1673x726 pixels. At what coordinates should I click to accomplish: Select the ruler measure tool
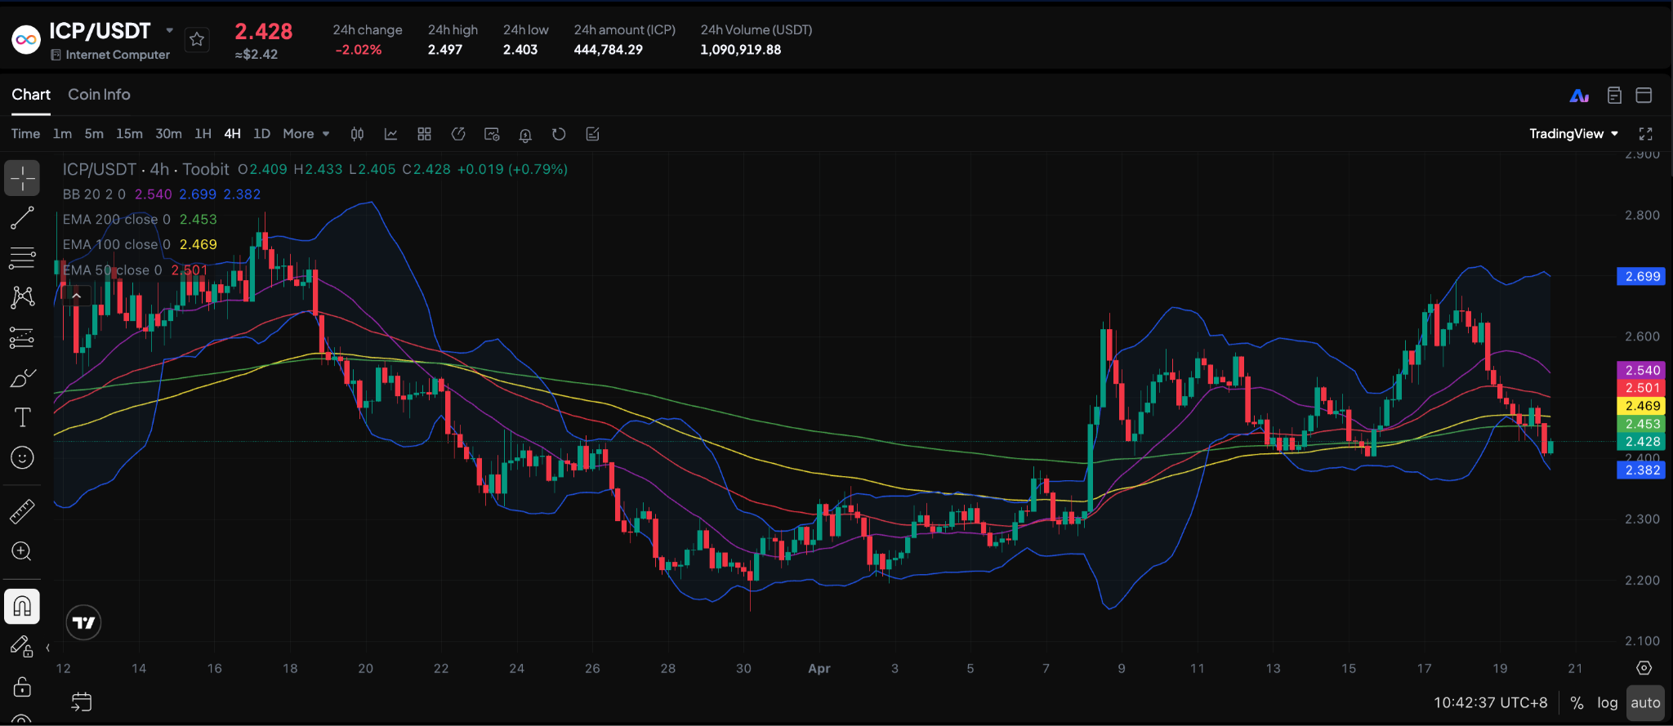[x=22, y=511]
